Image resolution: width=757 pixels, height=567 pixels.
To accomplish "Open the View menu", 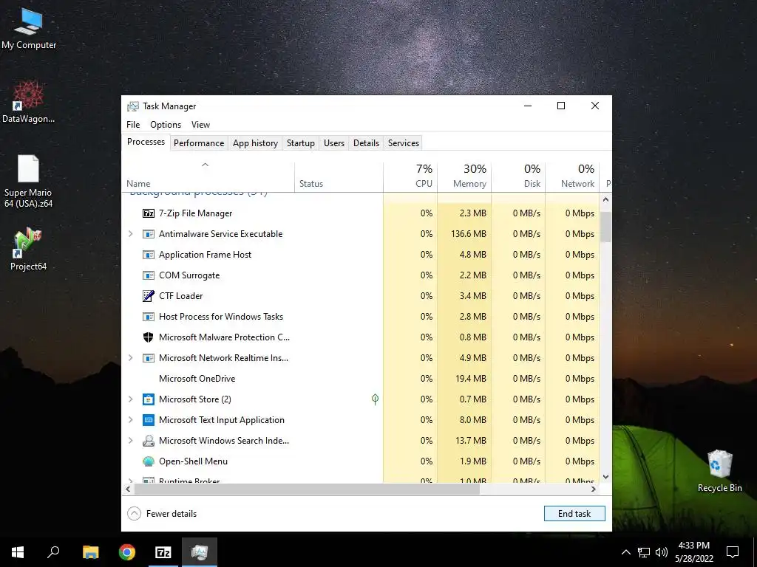I will click(200, 124).
